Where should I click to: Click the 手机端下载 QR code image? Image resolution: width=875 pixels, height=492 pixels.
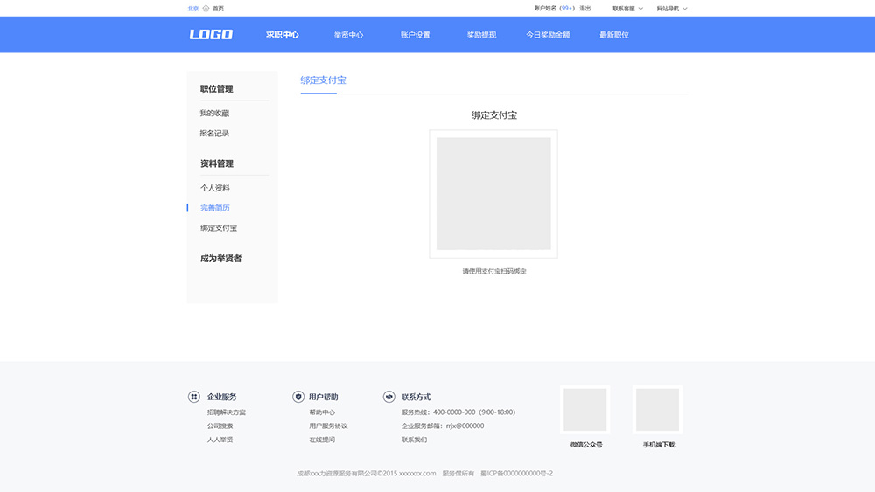657,410
